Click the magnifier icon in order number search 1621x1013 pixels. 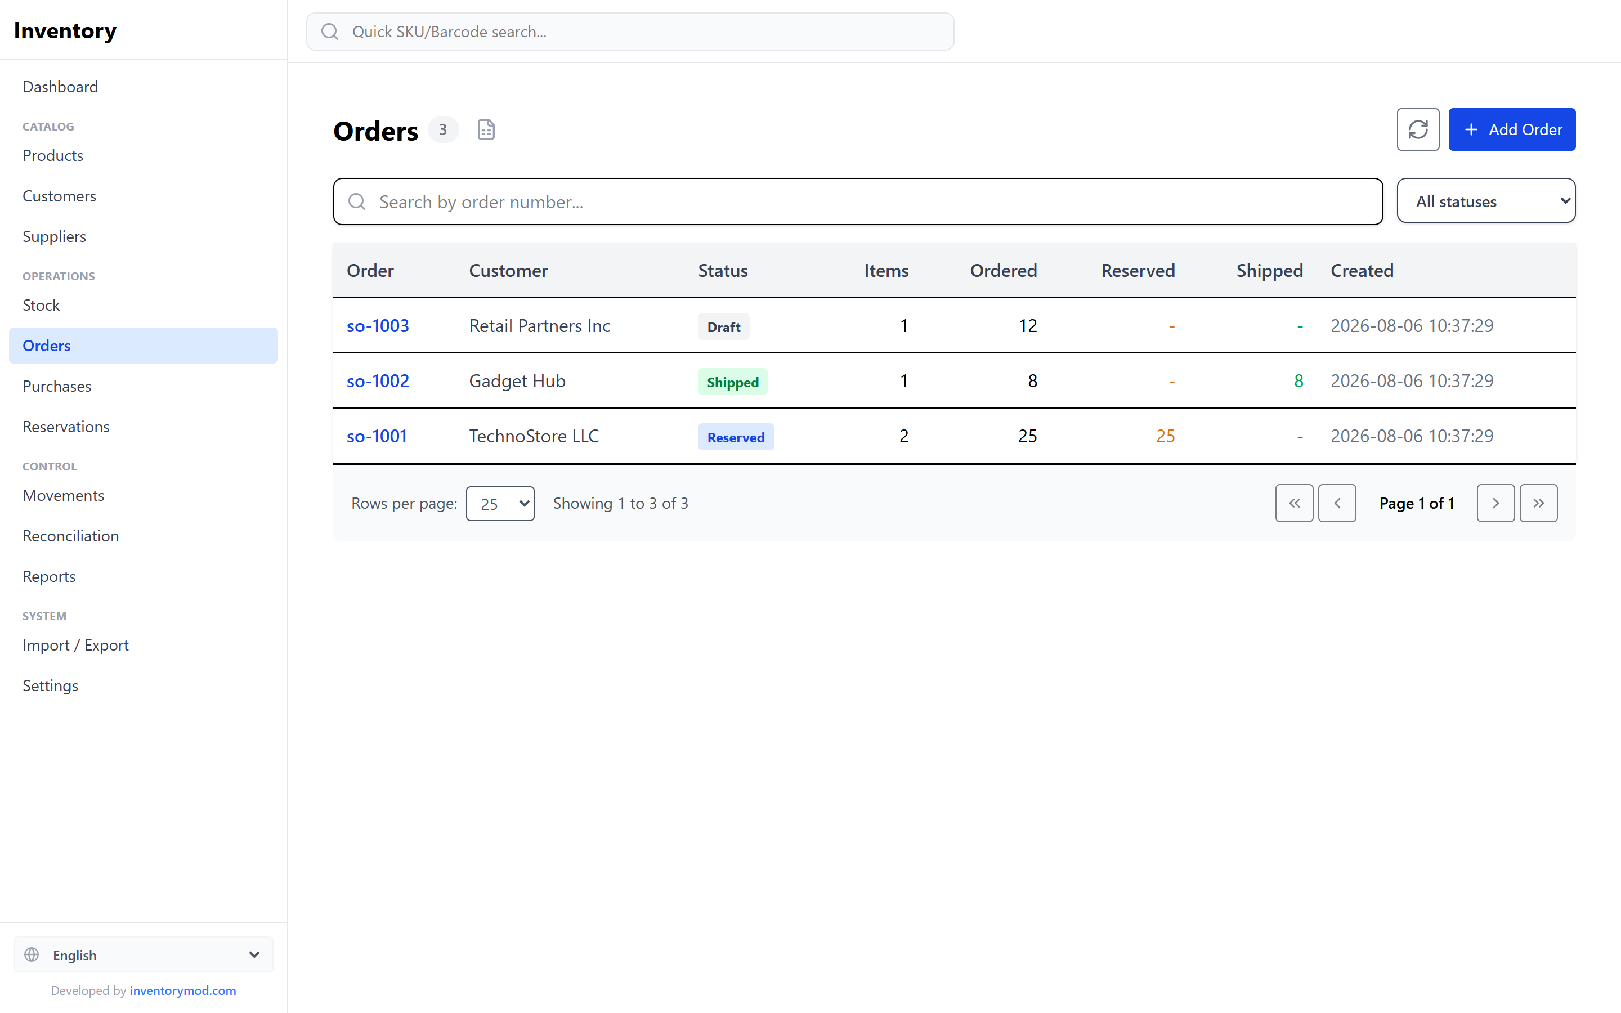pyautogui.click(x=357, y=201)
